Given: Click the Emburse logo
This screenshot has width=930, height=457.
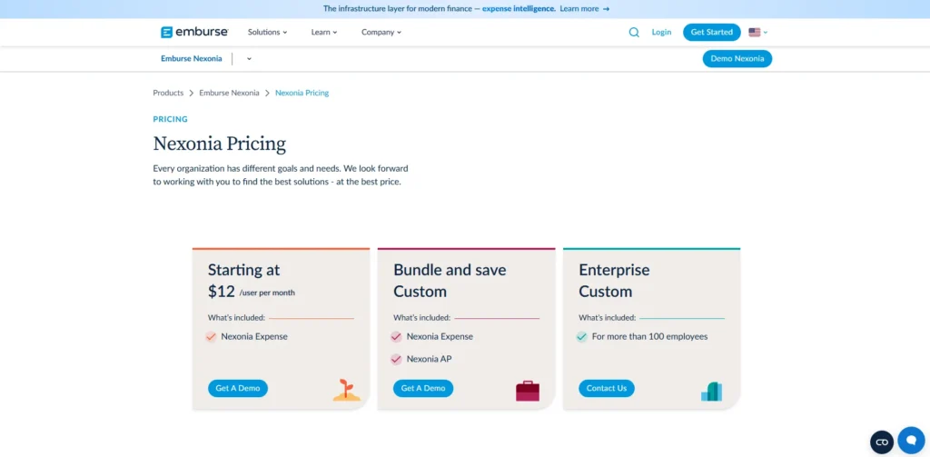Looking at the screenshot, I should [x=194, y=32].
